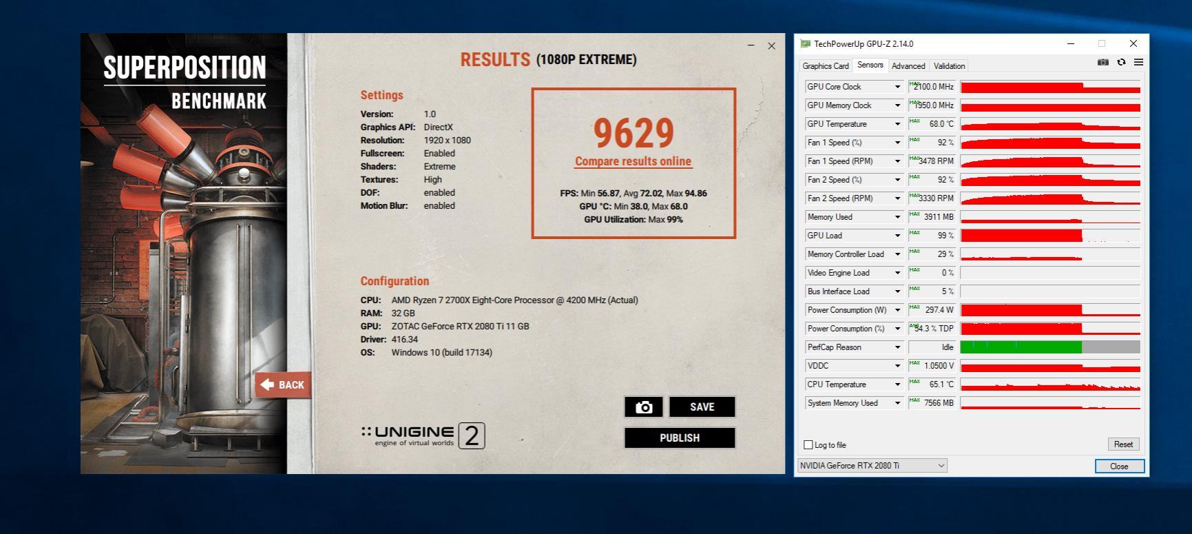Take a screenshot with Superposition camera button

tap(644, 407)
